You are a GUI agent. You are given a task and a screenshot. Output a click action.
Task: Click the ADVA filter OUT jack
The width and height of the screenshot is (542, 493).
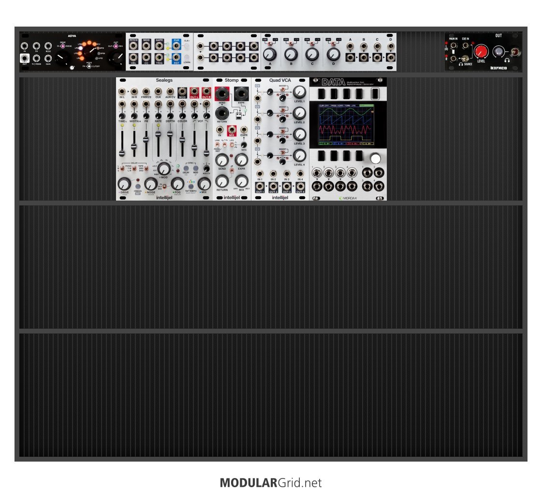coord(25,58)
